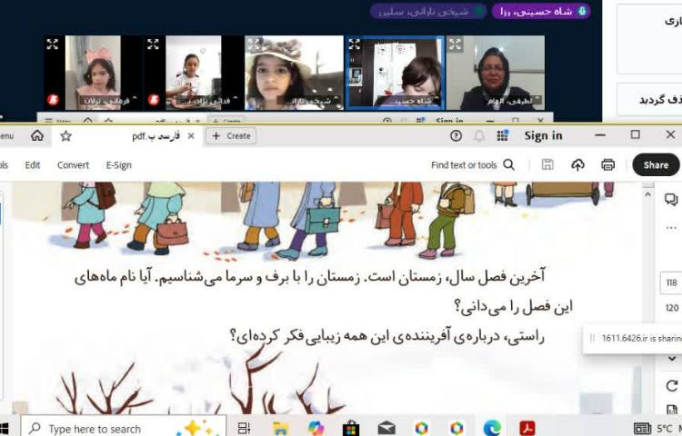Click the cloud upload icon
682x436 pixels.
[577, 164]
